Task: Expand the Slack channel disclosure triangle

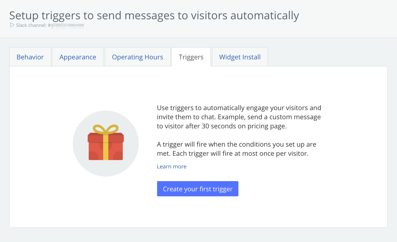Action: pos(12,25)
